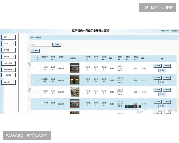The image size is (179, 143).
Task: Check the row 1 checkbox (1111111111)
Action: (x=33, y=68)
